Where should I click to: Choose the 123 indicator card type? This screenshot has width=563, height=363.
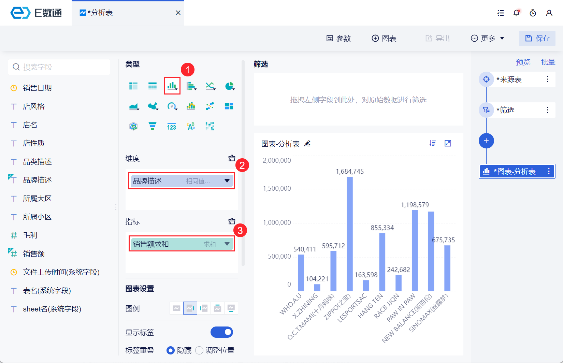[x=172, y=127]
